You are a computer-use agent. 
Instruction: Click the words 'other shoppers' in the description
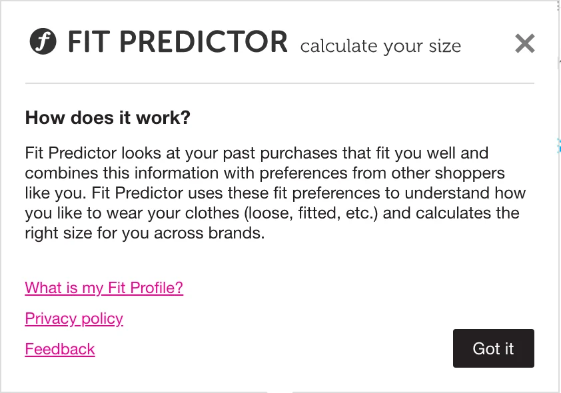(x=448, y=173)
